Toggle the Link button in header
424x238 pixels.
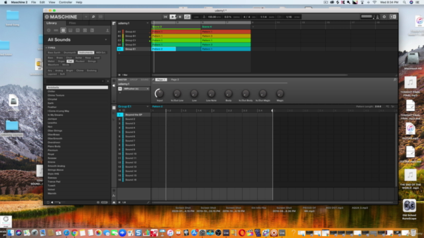[x=196, y=17]
